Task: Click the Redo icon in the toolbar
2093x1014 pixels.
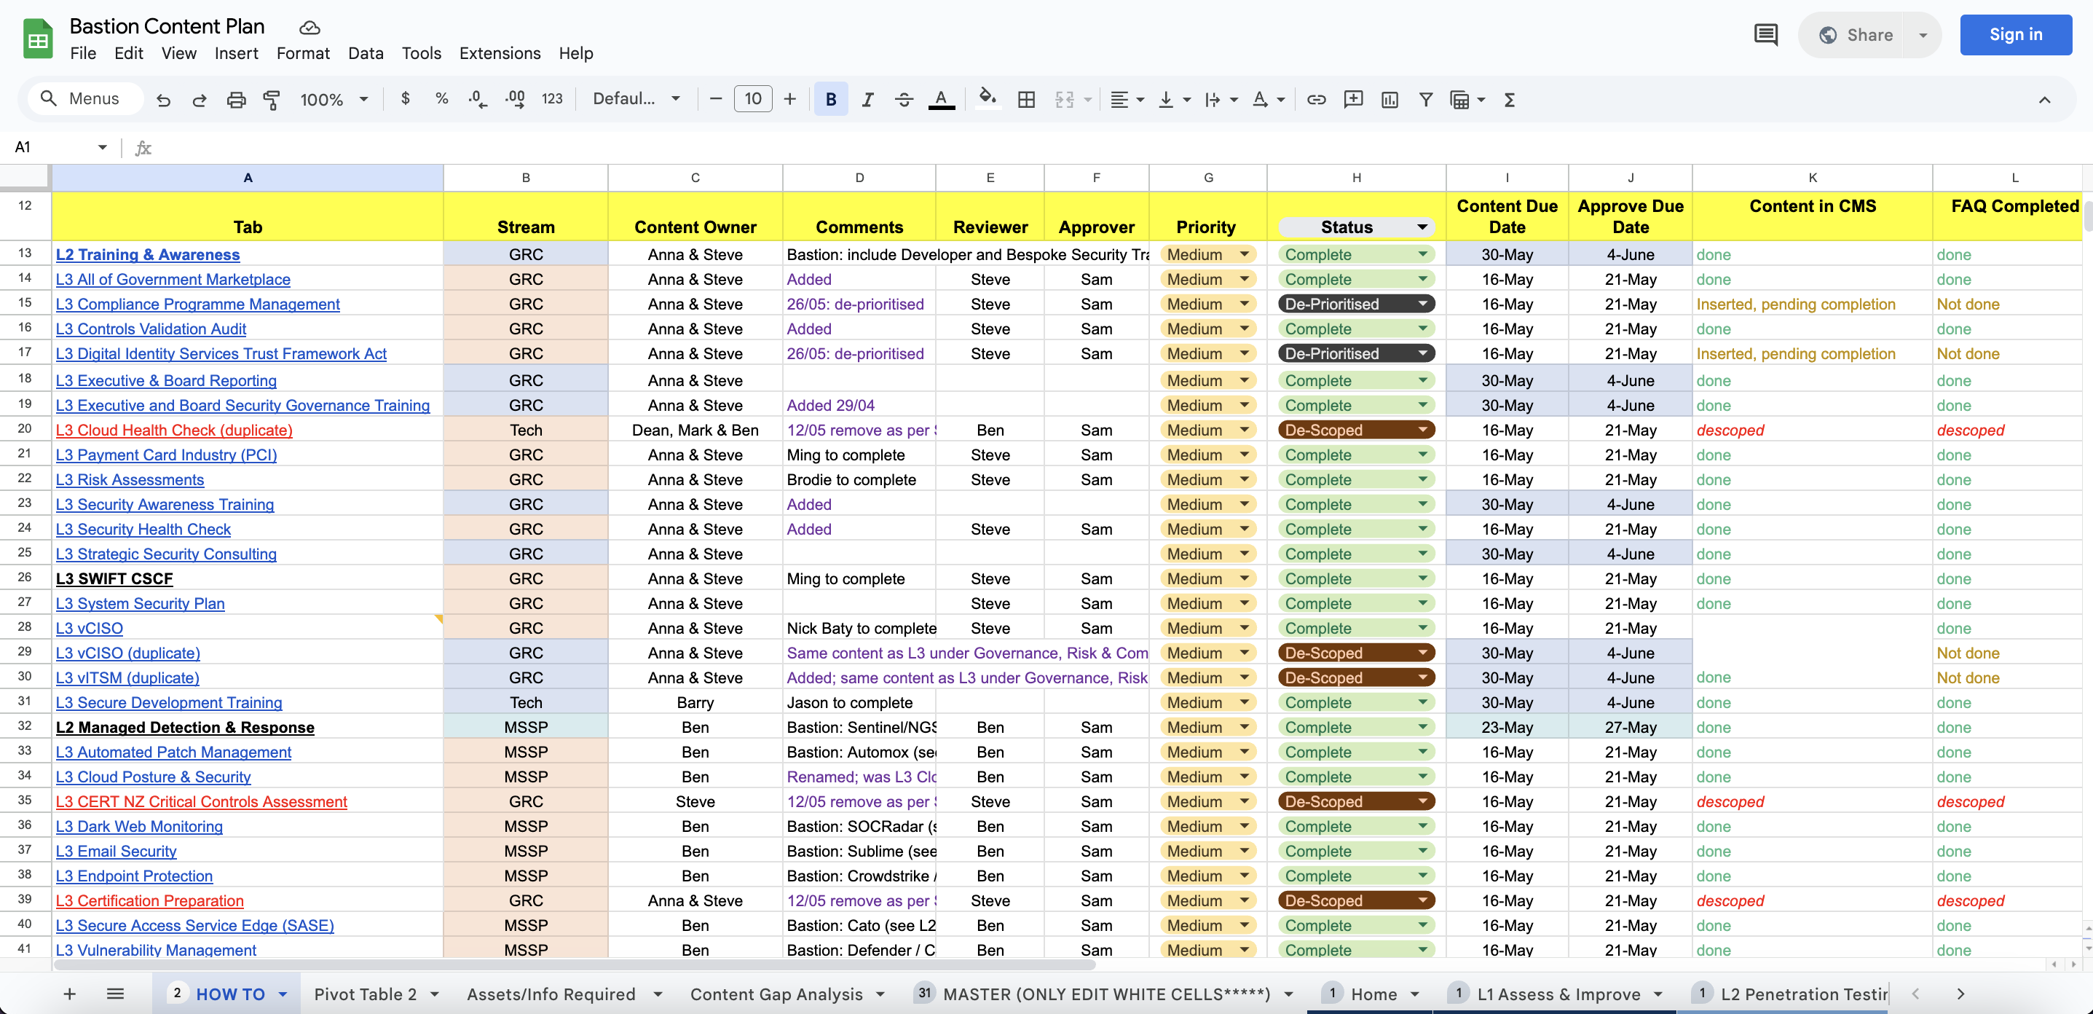Action: [199, 99]
